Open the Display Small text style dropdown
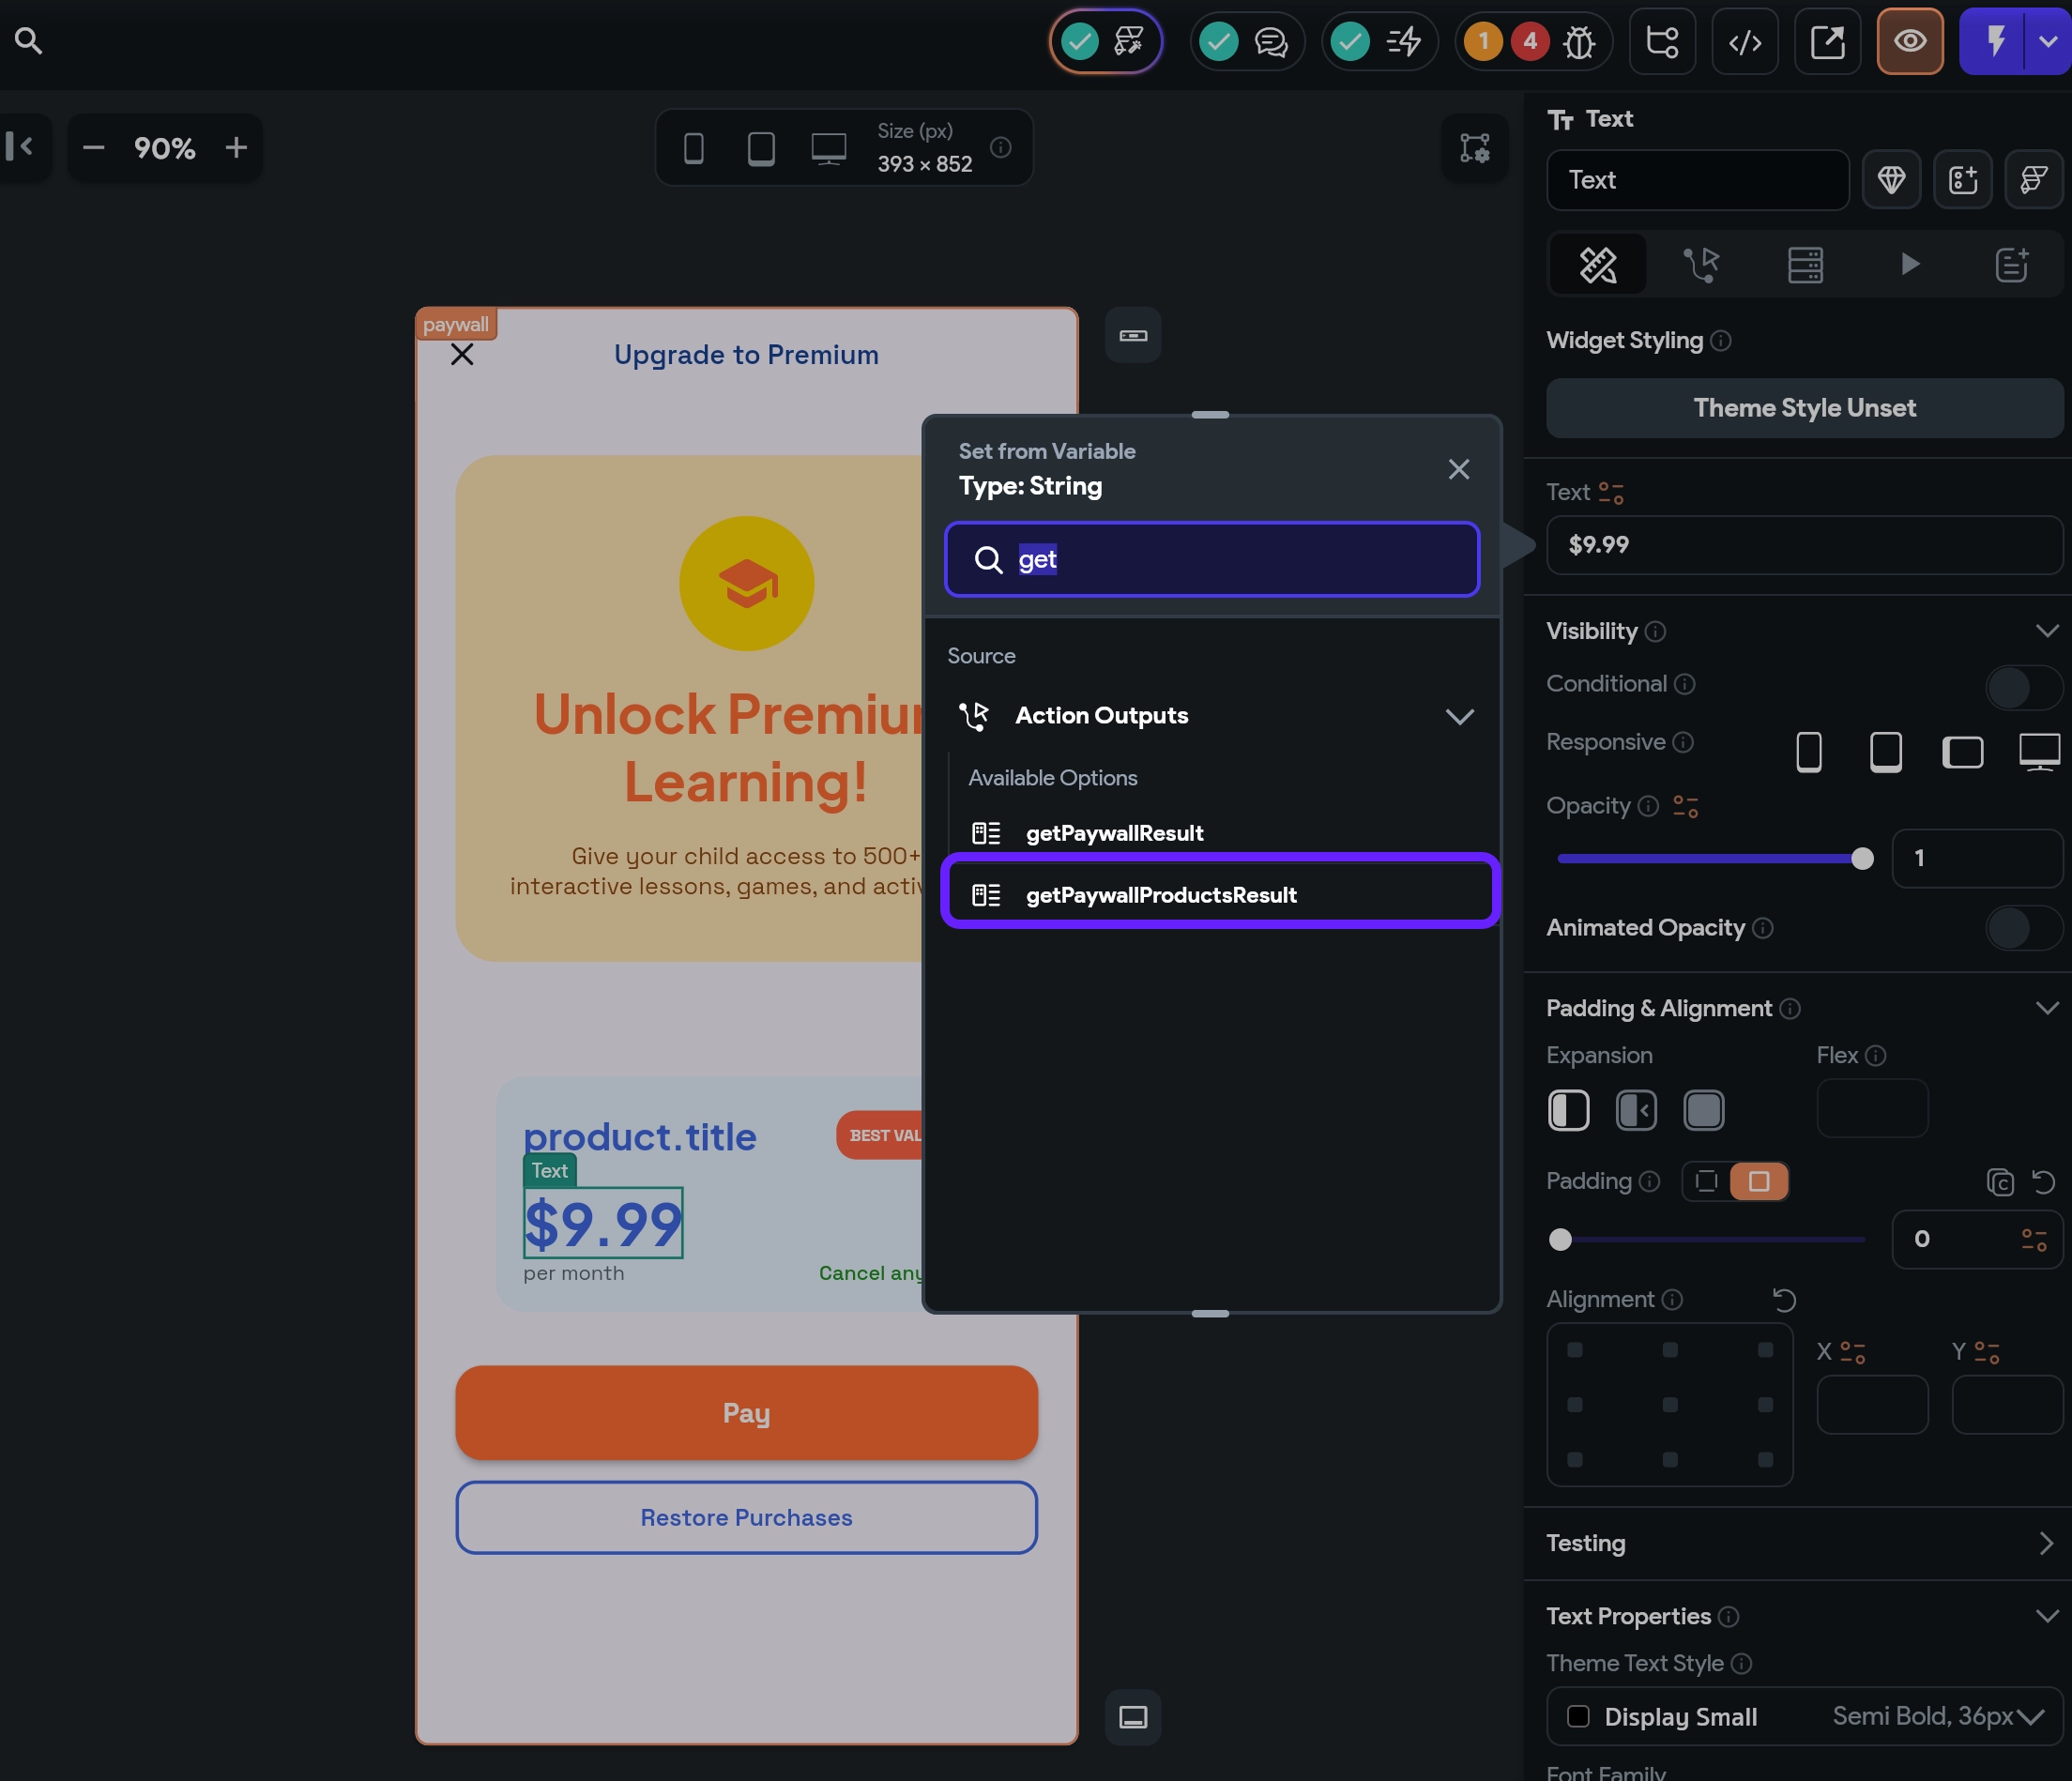 [2030, 1716]
